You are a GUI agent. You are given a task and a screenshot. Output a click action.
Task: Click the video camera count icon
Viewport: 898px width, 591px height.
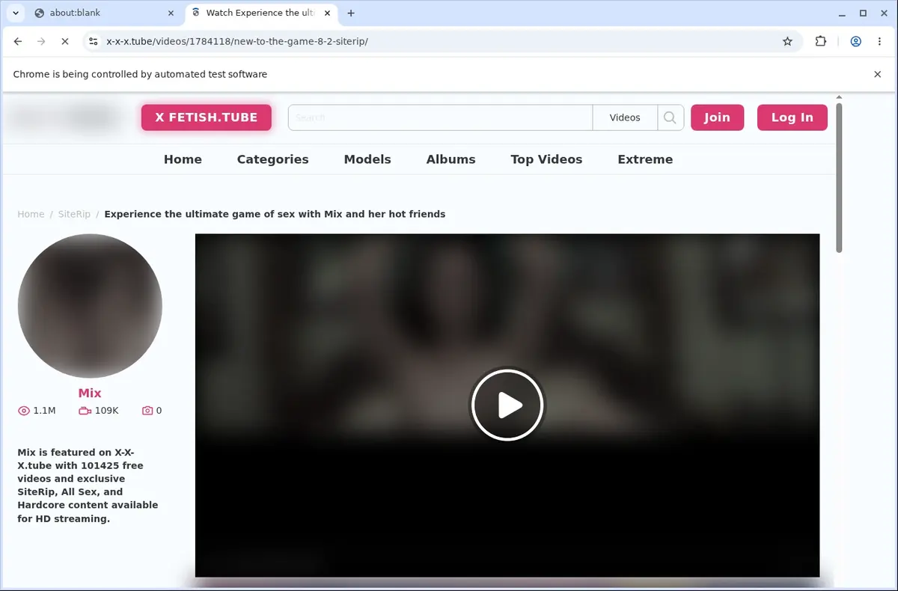tap(85, 411)
